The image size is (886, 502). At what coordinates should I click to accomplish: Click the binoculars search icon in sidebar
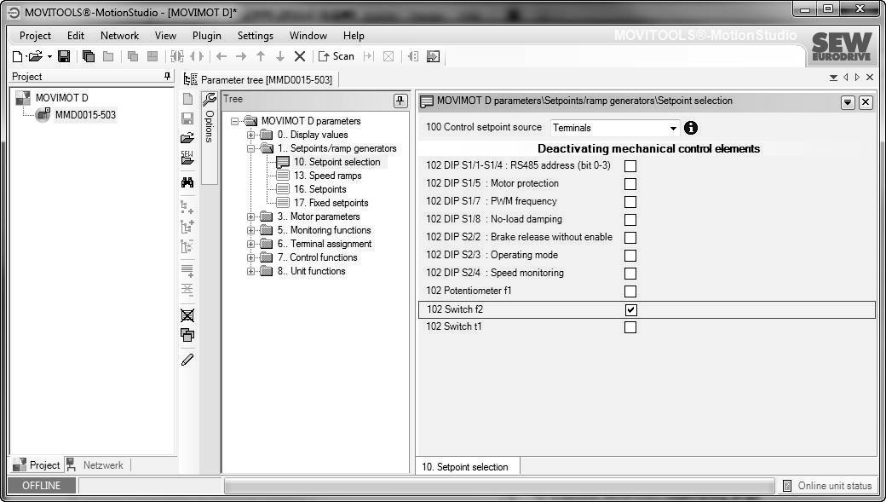(x=187, y=182)
